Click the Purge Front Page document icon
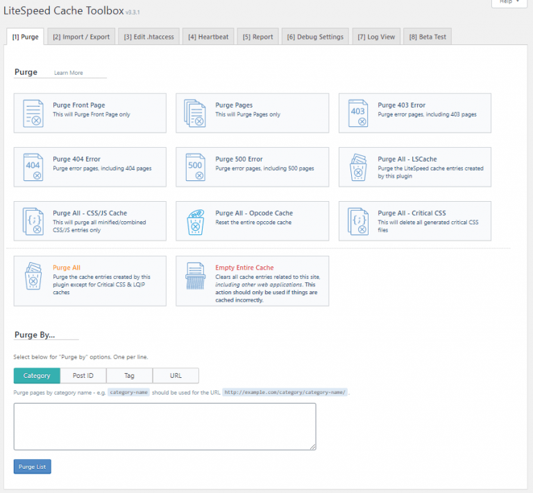Viewport: 533px width, 493px height. coord(33,113)
